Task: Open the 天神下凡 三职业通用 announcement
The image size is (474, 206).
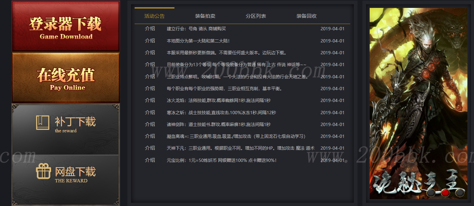Action: tap(241, 148)
